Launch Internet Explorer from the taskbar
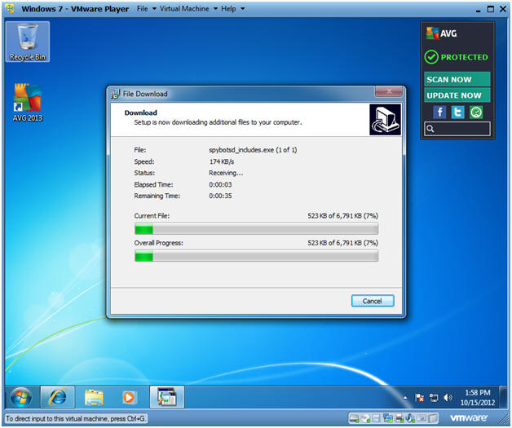The image size is (512, 428). (57, 397)
